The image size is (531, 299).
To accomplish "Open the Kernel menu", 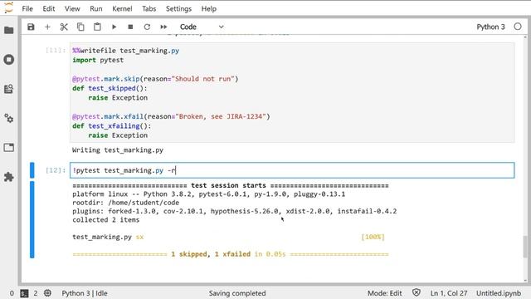I will tap(122, 9).
